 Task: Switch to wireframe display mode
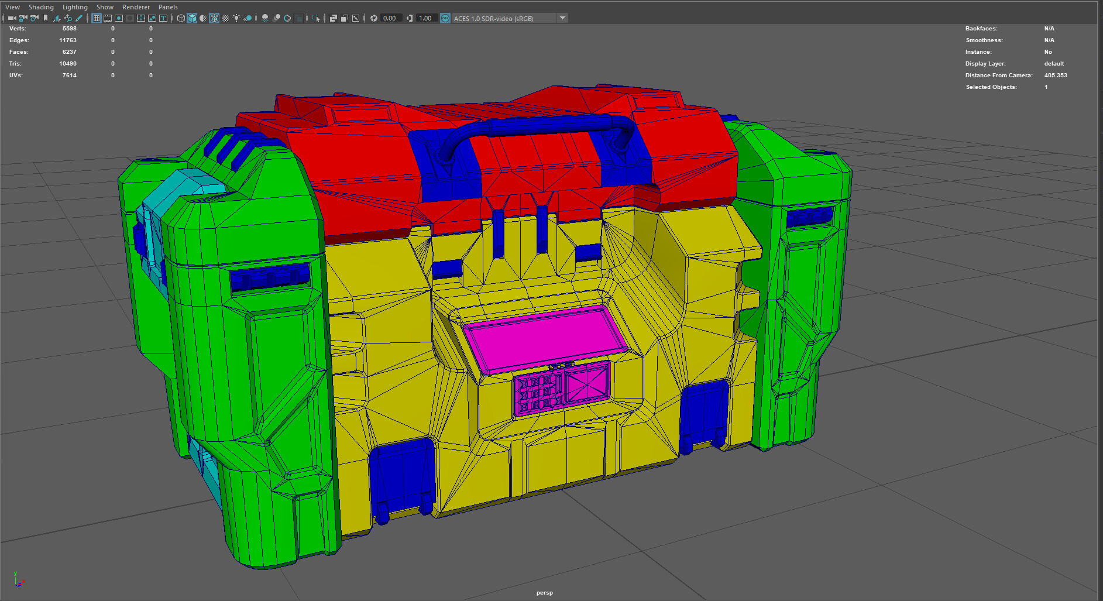coord(181,18)
